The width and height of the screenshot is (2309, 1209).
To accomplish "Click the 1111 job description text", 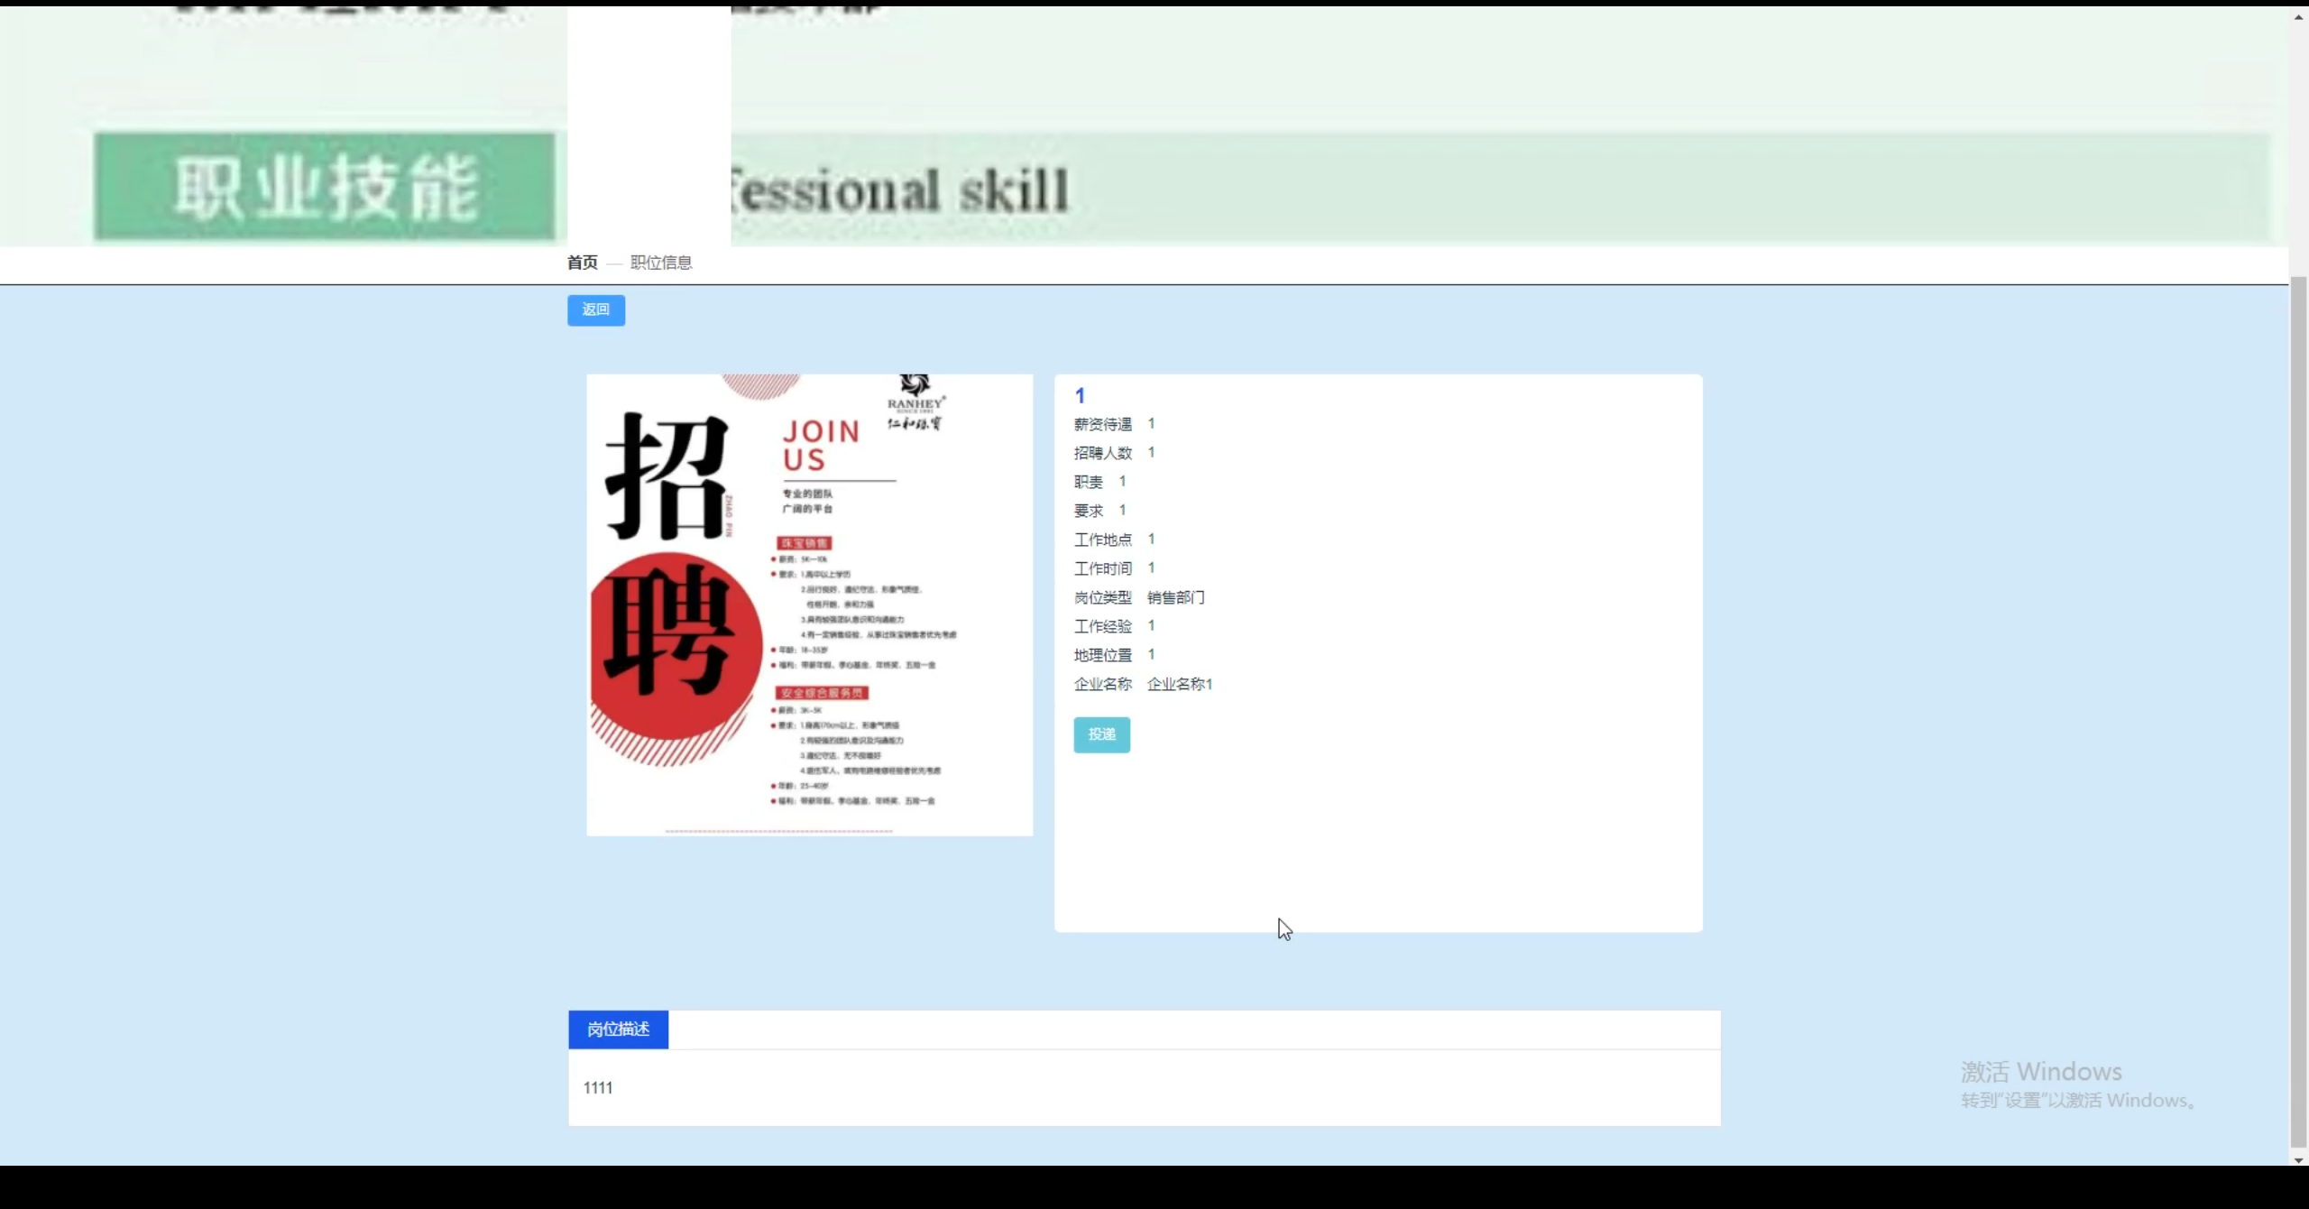I will point(598,1087).
